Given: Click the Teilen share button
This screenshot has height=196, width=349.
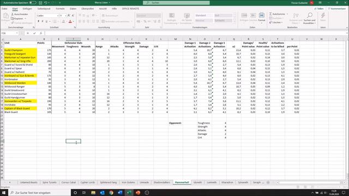Looking at the screenshot, I should coord(319,9).
